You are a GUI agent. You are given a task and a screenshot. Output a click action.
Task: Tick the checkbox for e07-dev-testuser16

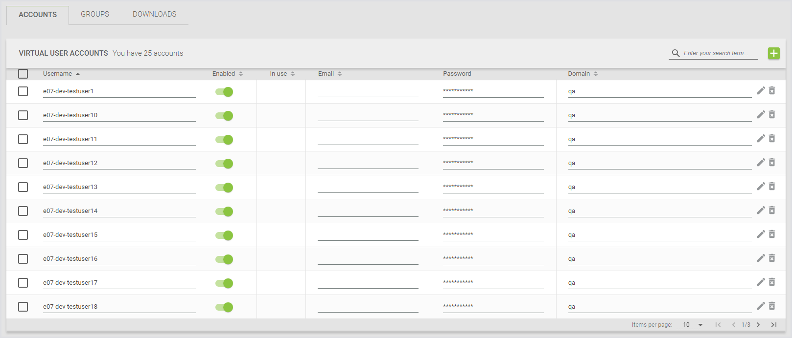click(23, 259)
